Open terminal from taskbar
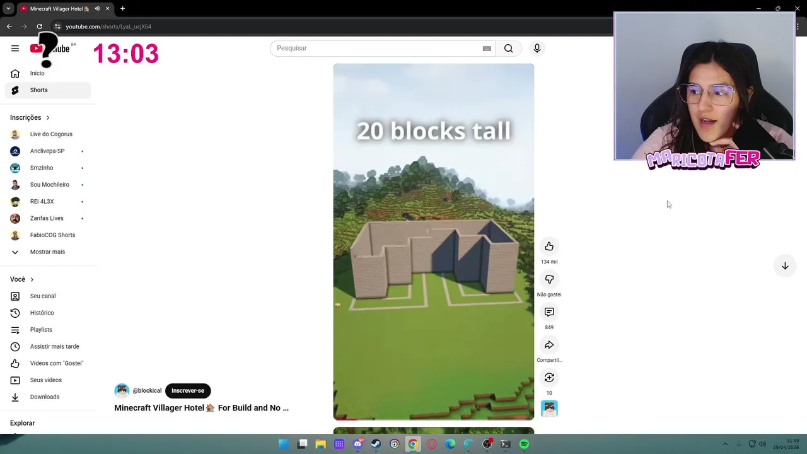 click(x=505, y=444)
